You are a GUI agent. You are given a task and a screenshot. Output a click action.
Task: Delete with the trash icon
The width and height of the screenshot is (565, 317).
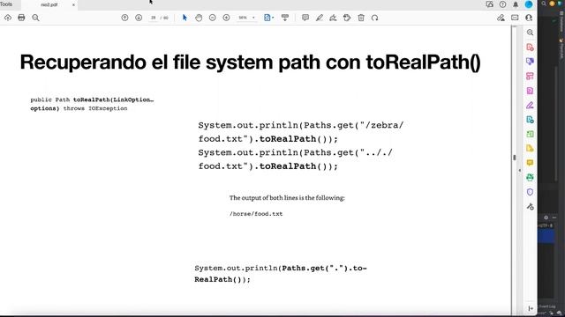coord(361,18)
